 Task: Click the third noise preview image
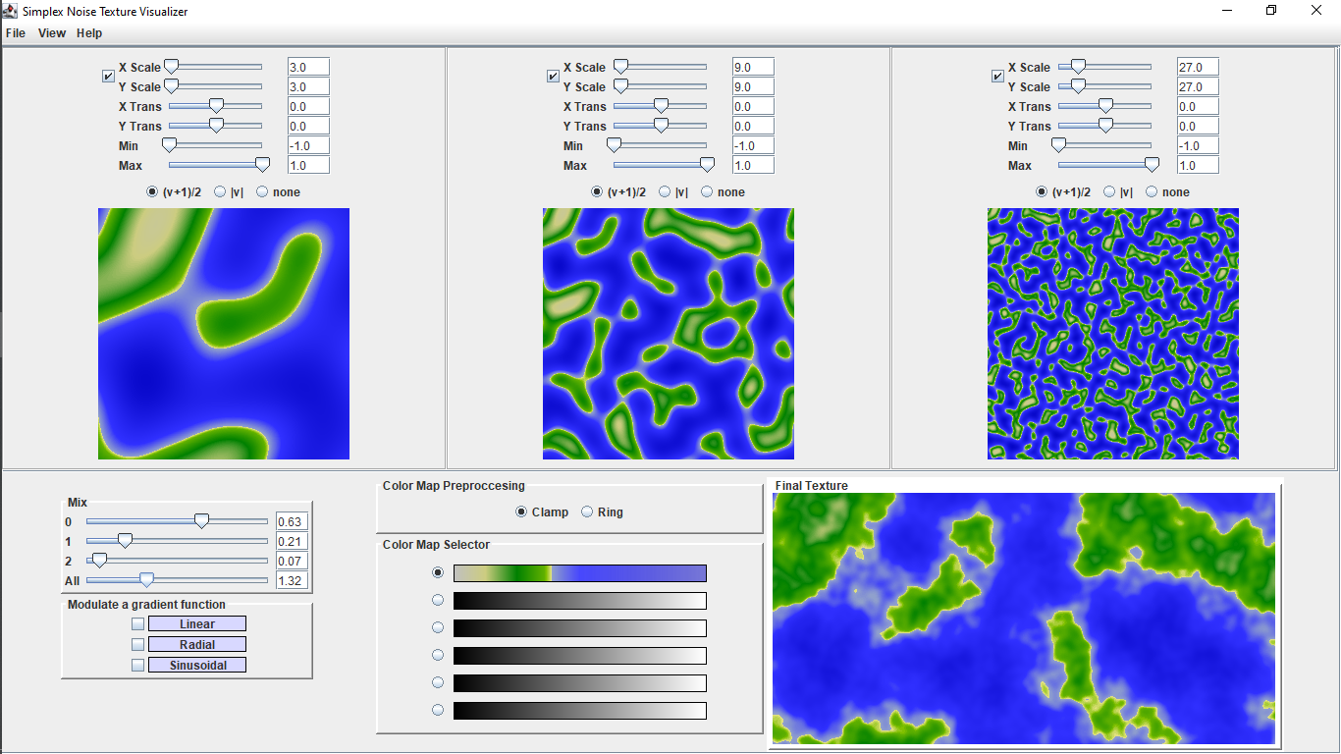(1113, 334)
